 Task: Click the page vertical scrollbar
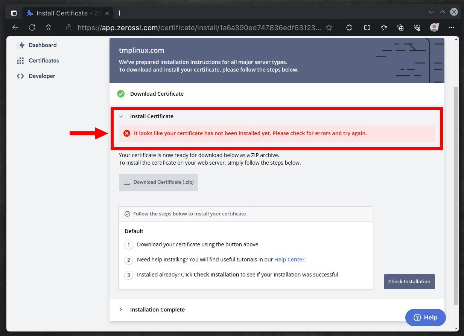tap(456, 196)
